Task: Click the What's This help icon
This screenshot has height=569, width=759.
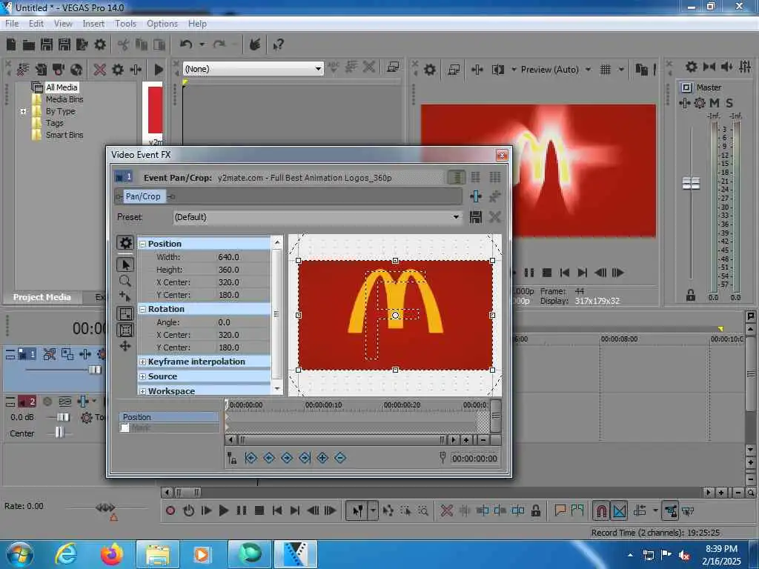Action: [279, 45]
